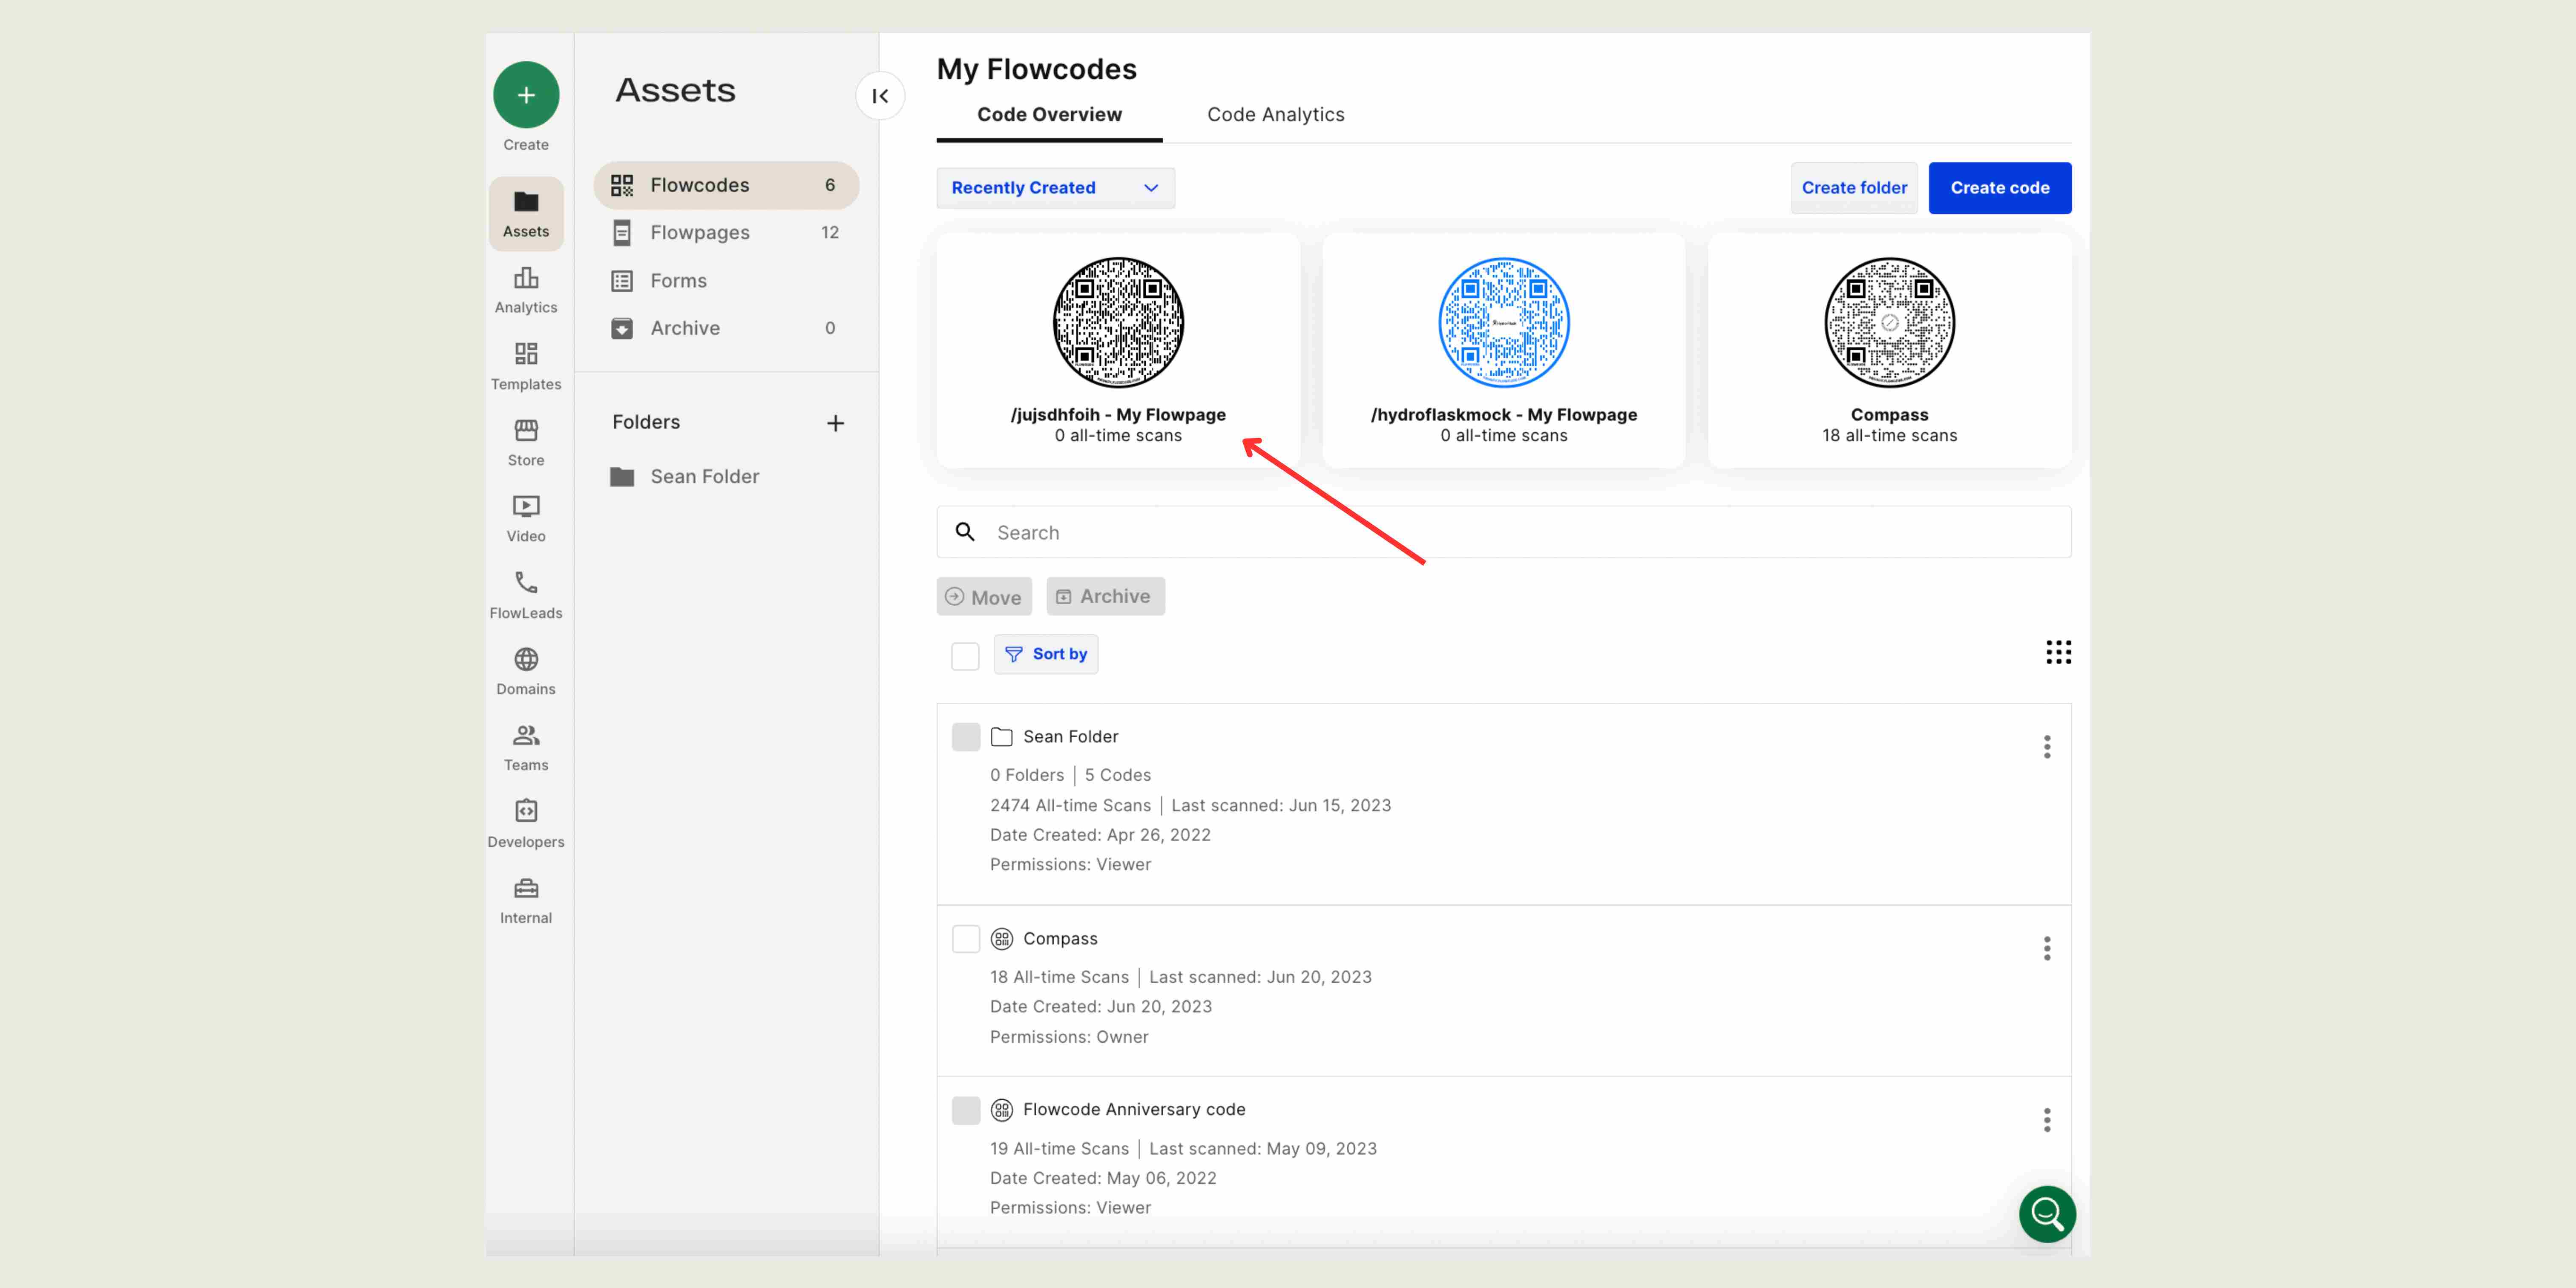Open the Recently Created sort dropdown
The width and height of the screenshot is (2576, 1288).
pyautogui.click(x=1055, y=187)
